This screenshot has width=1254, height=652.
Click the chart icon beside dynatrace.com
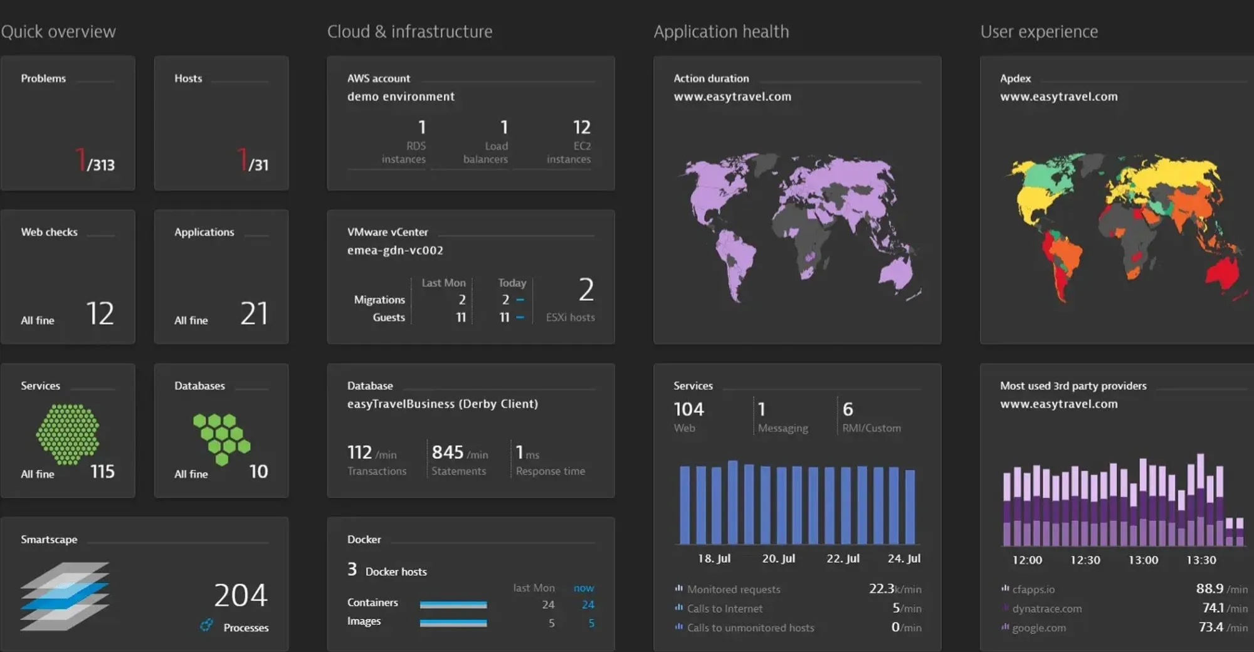pyautogui.click(x=1005, y=607)
